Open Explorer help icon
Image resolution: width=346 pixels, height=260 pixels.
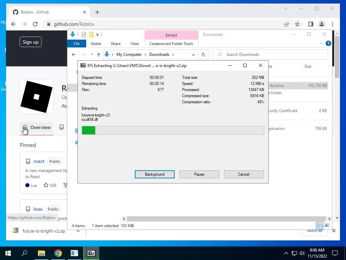[x=328, y=43]
